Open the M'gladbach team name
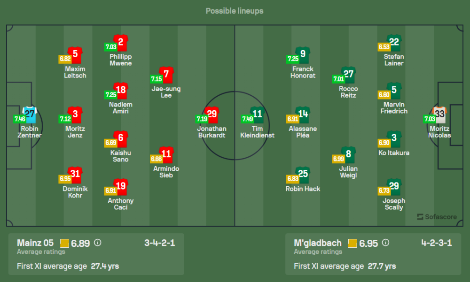470x282 pixels. 318,243
